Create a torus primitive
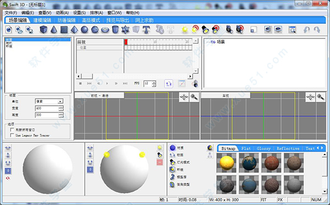Image resolution: width=330 pixels, height=205 pixels. click(105, 30)
